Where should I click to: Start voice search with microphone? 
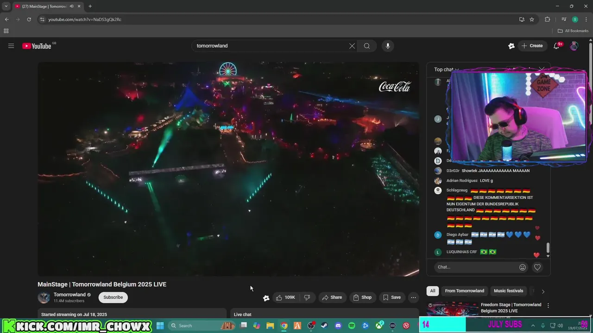point(388,46)
